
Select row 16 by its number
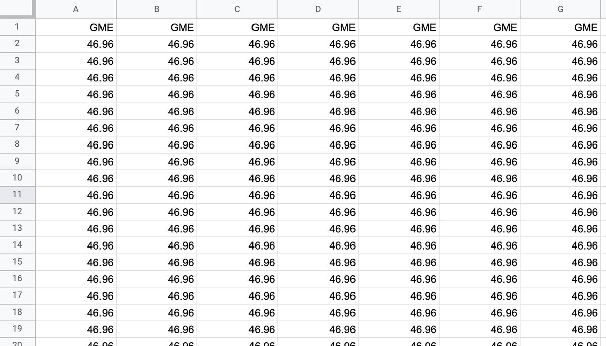pyautogui.click(x=17, y=278)
